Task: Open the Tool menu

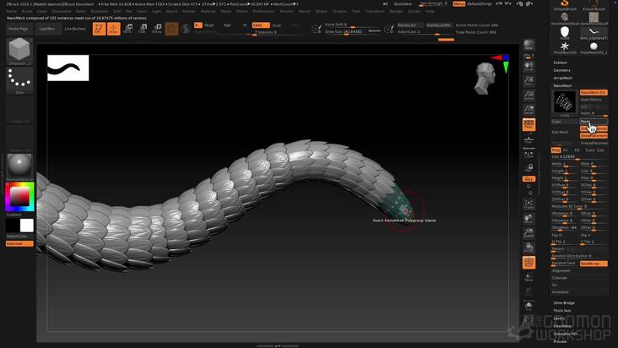Action: 356,12
